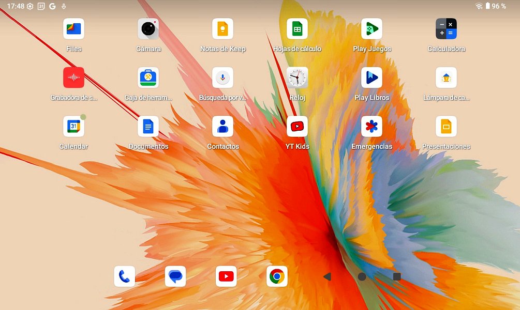The height and width of the screenshot is (310, 520).
Task: Open the Files app
Action: 73,29
